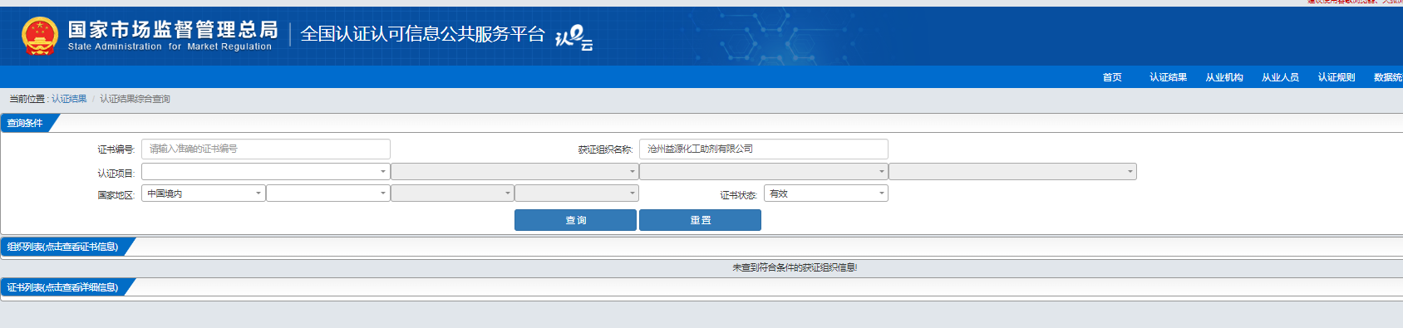This screenshot has width=1403, height=328.
Task: Open the 认证结果 navigation menu
Action: [x=1168, y=77]
